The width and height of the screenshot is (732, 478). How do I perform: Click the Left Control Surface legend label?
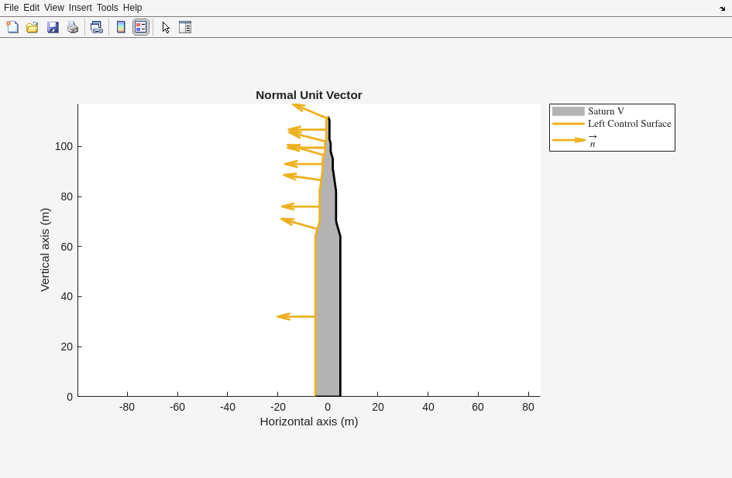click(x=629, y=124)
